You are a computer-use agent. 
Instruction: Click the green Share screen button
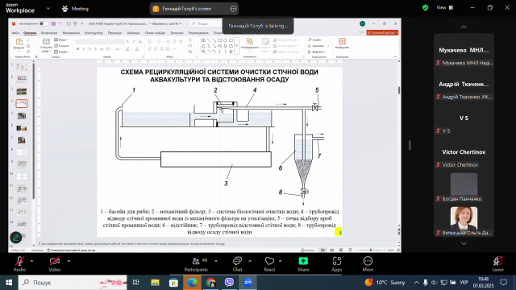pyautogui.click(x=303, y=263)
